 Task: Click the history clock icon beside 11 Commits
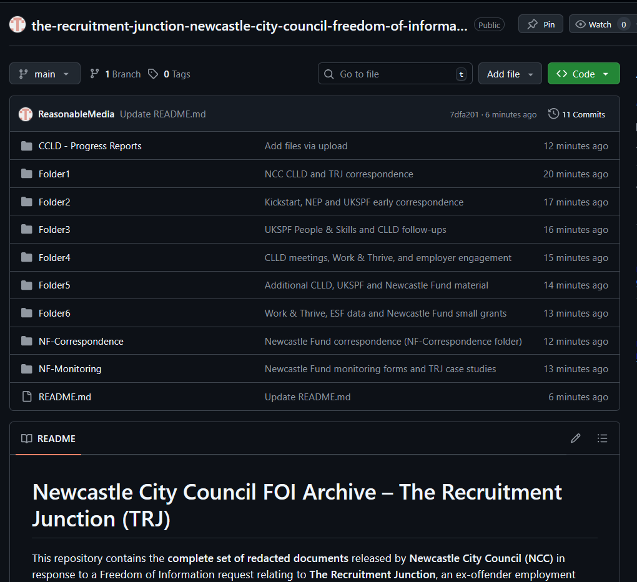553,114
